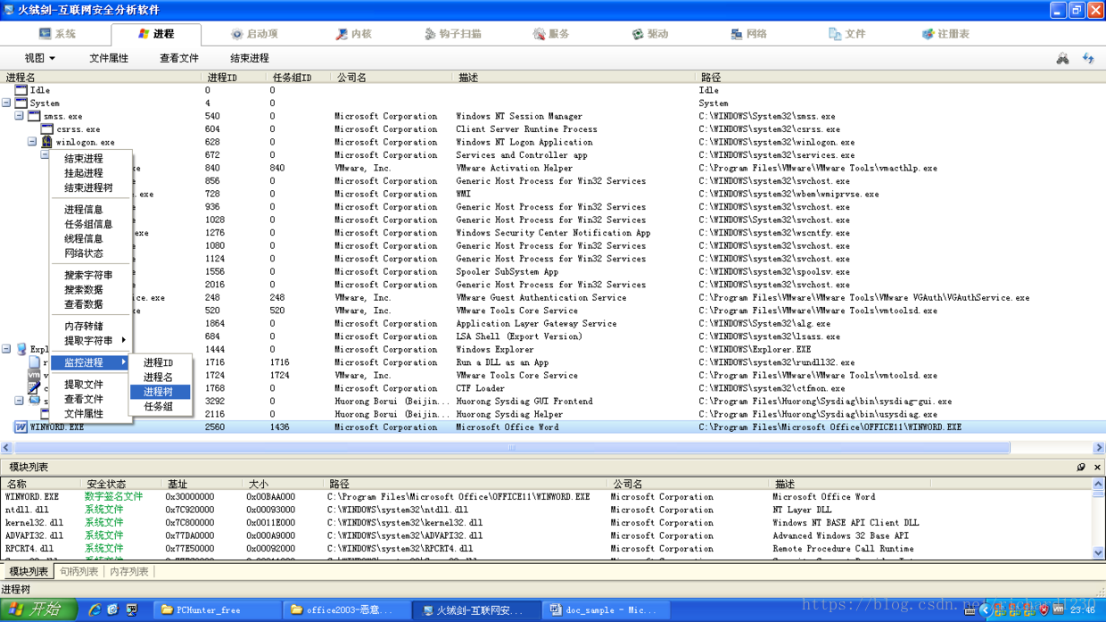Click the System process icon
This screenshot has height=622, width=1106.
pos(21,104)
